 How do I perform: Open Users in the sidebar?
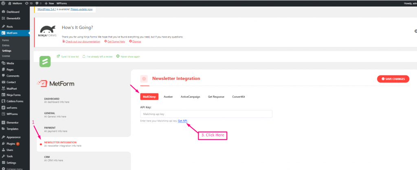10,150
